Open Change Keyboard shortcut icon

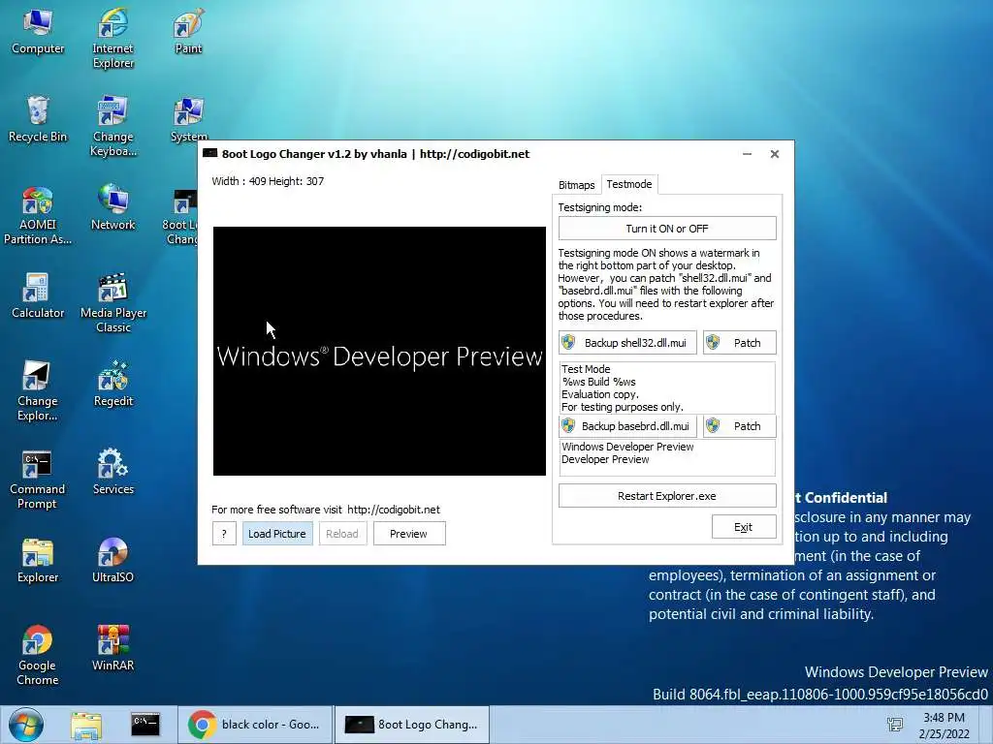click(113, 126)
